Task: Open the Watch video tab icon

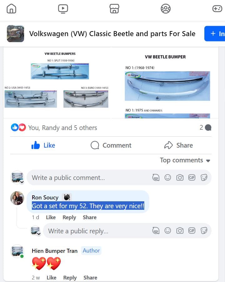Action: point(63,8)
